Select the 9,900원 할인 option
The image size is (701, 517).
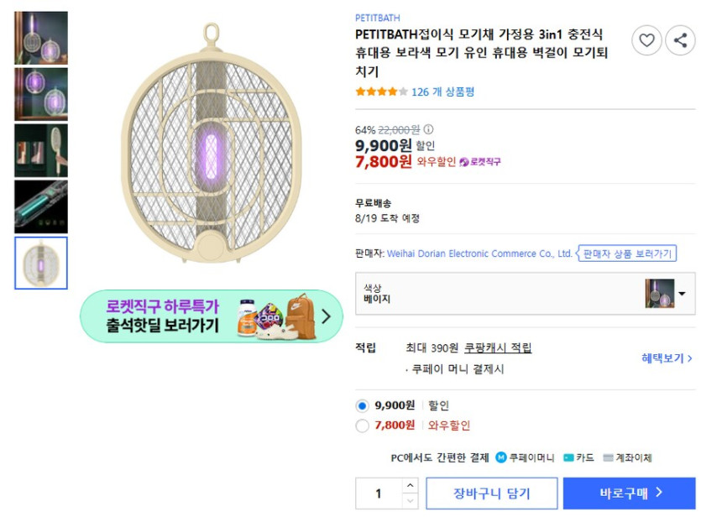[359, 405]
